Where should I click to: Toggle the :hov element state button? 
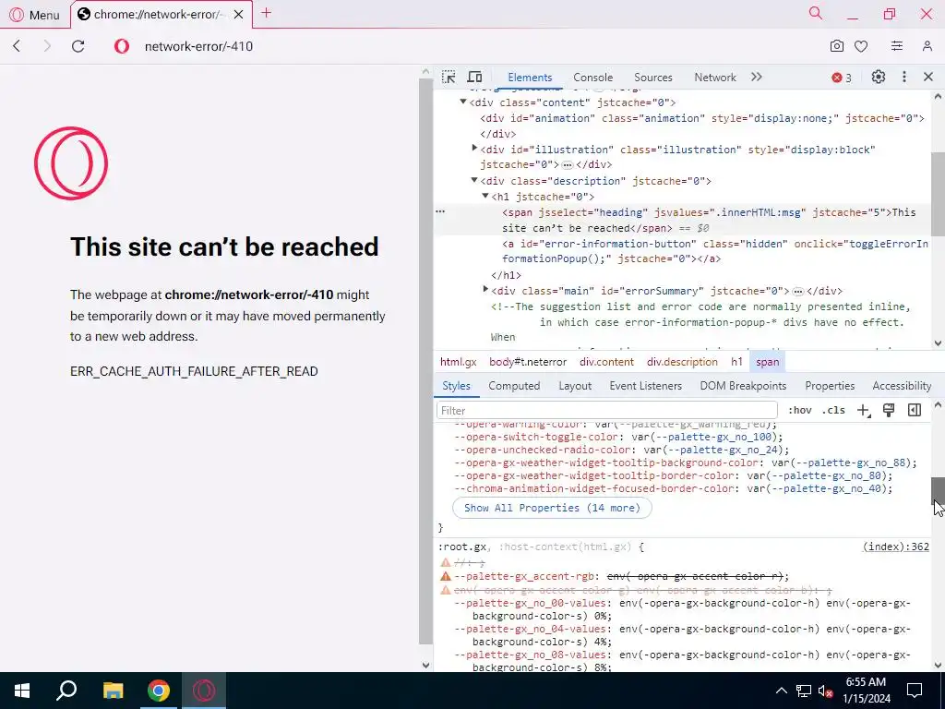pyautogui.click(x=800, y=411)
